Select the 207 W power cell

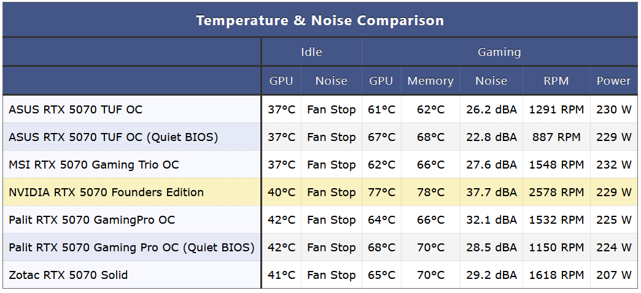point(613,275)
